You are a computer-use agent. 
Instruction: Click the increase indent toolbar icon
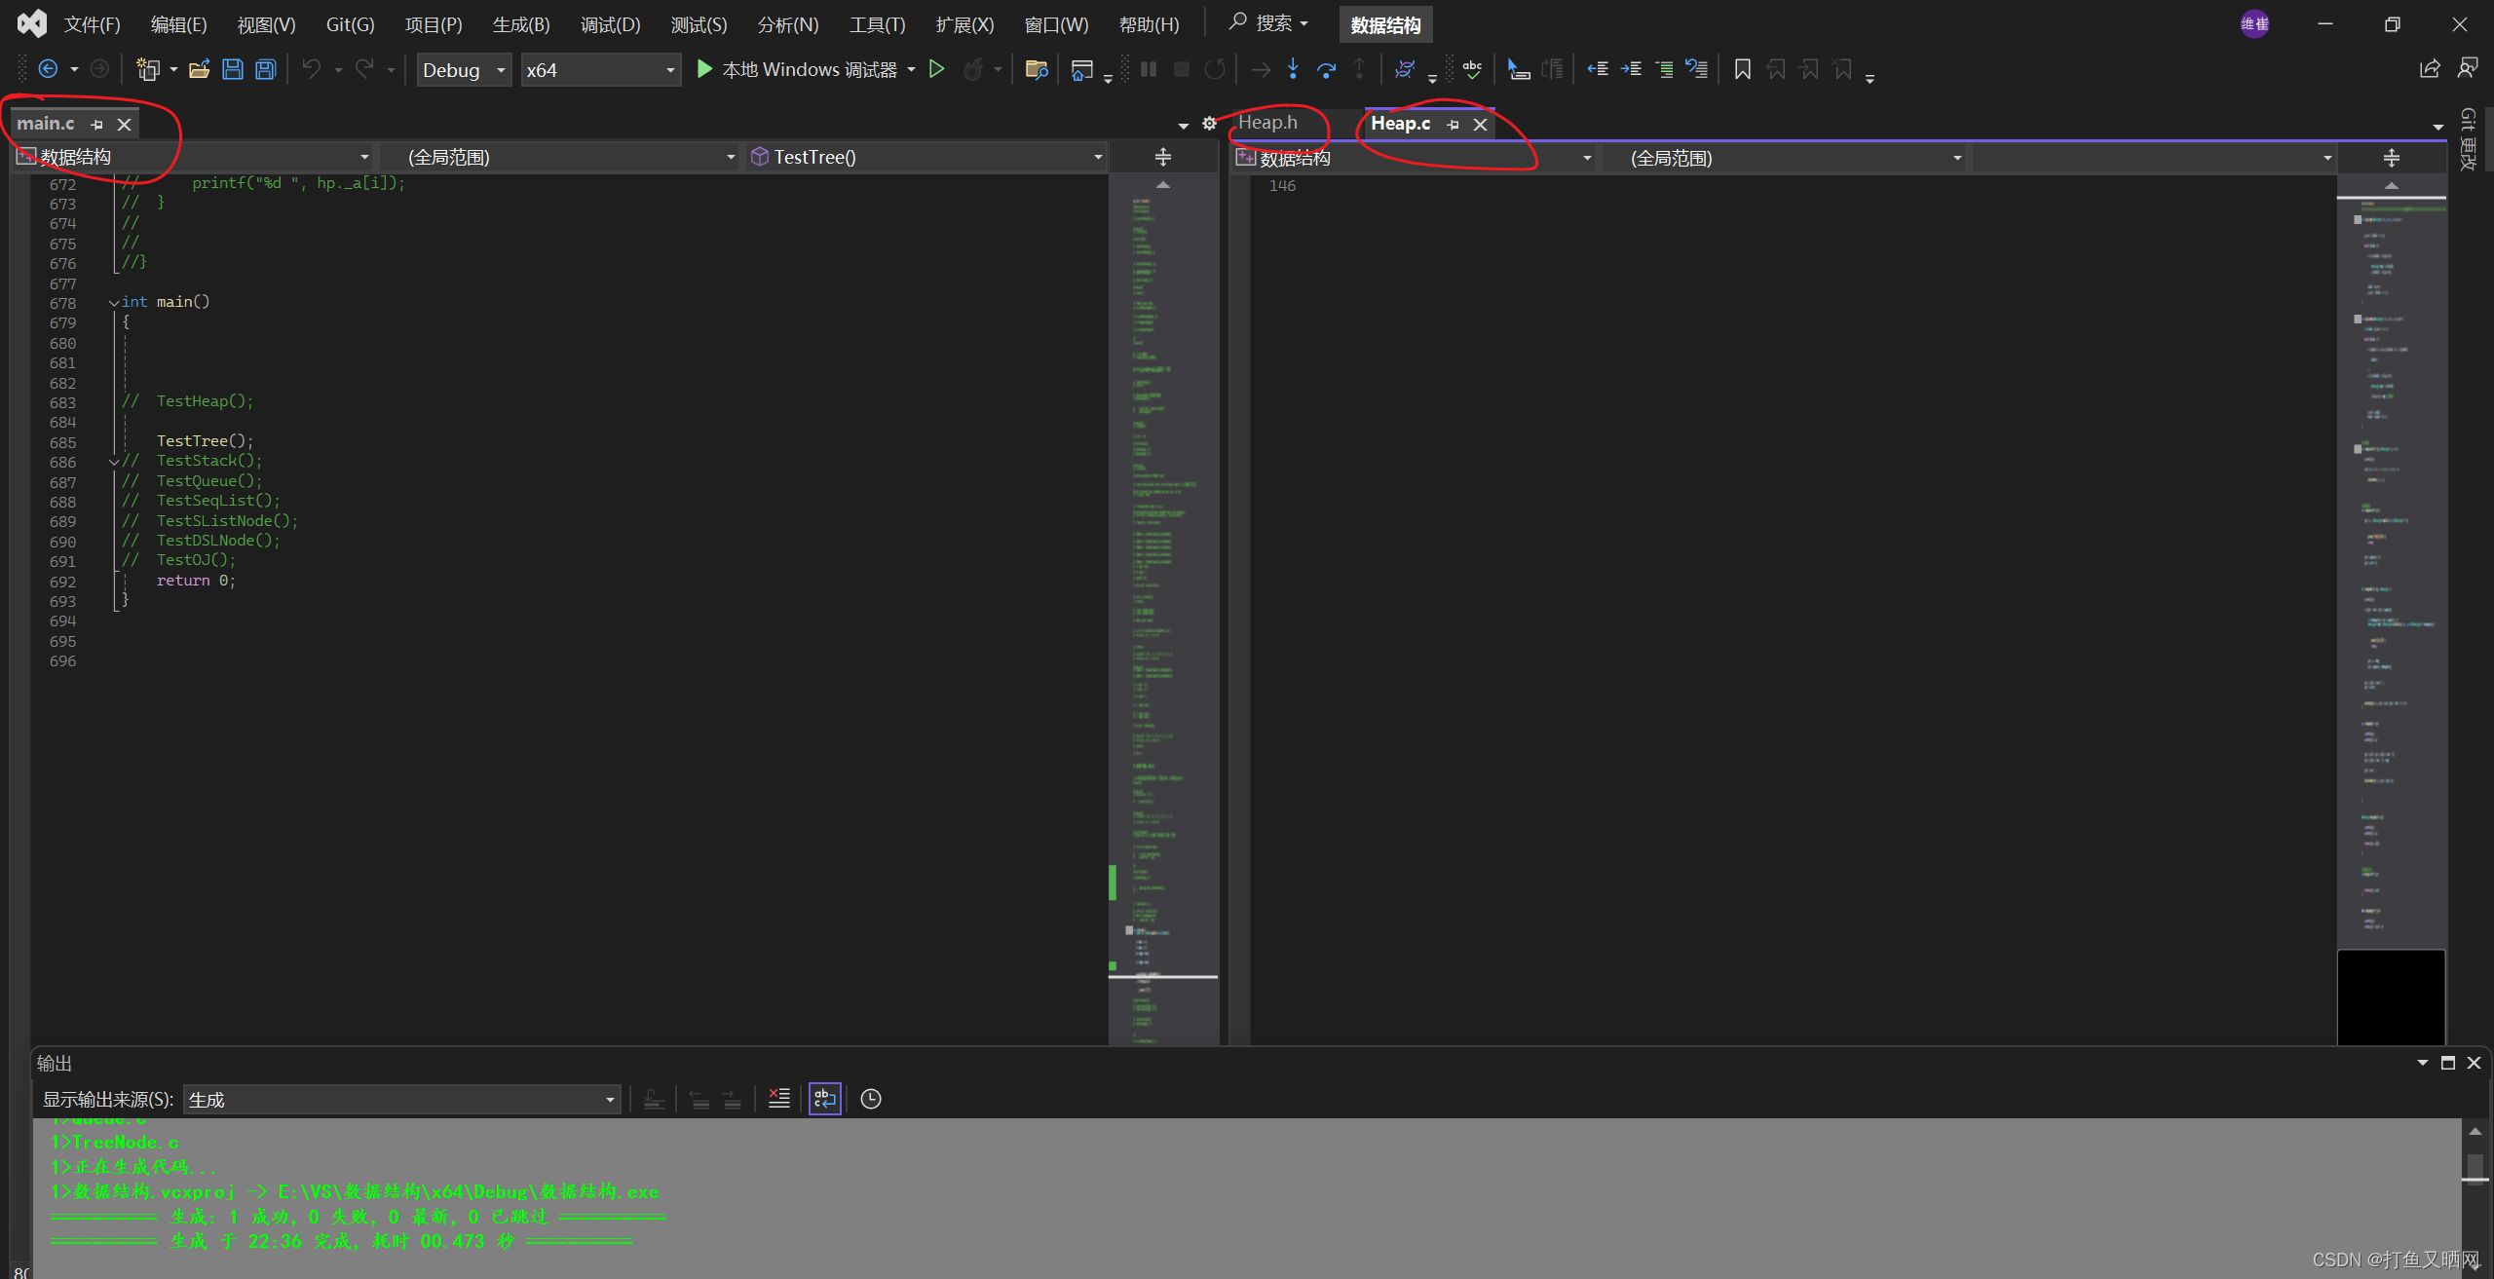(1631, 69)
